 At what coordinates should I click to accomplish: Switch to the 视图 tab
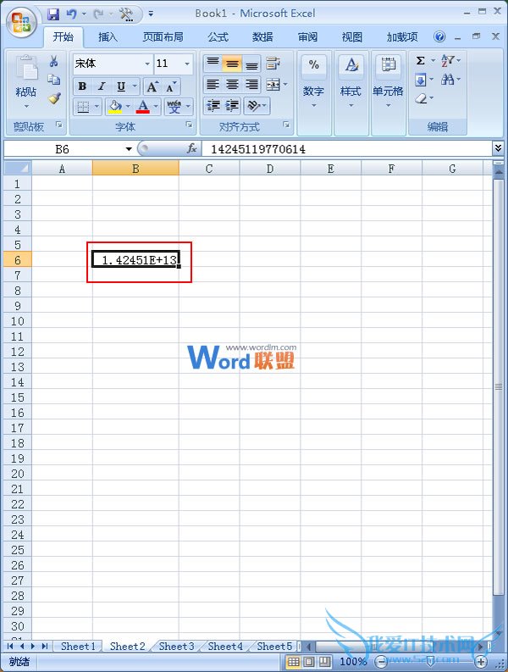(352, 37)
